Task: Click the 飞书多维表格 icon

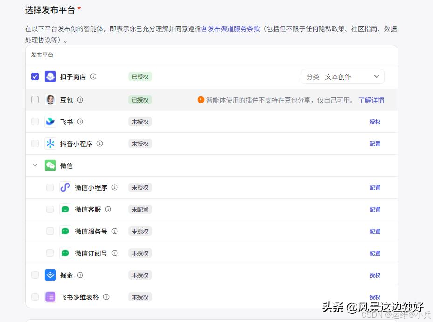Action: [x=50, y=297]
